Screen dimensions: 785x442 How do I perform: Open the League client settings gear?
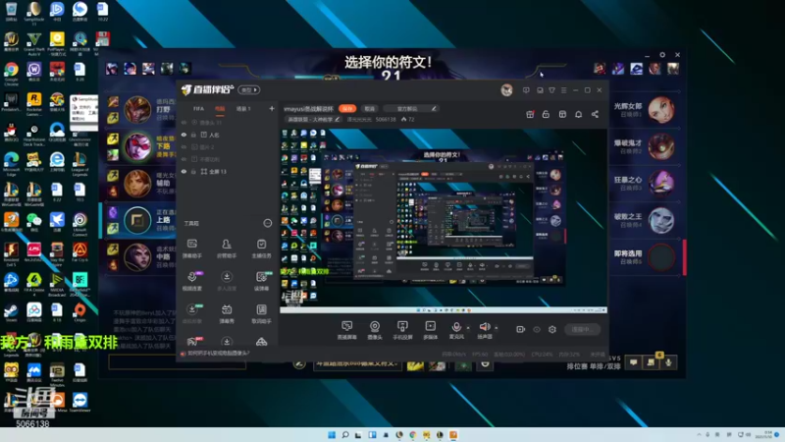pyautogui.click(x=662, y=55)
